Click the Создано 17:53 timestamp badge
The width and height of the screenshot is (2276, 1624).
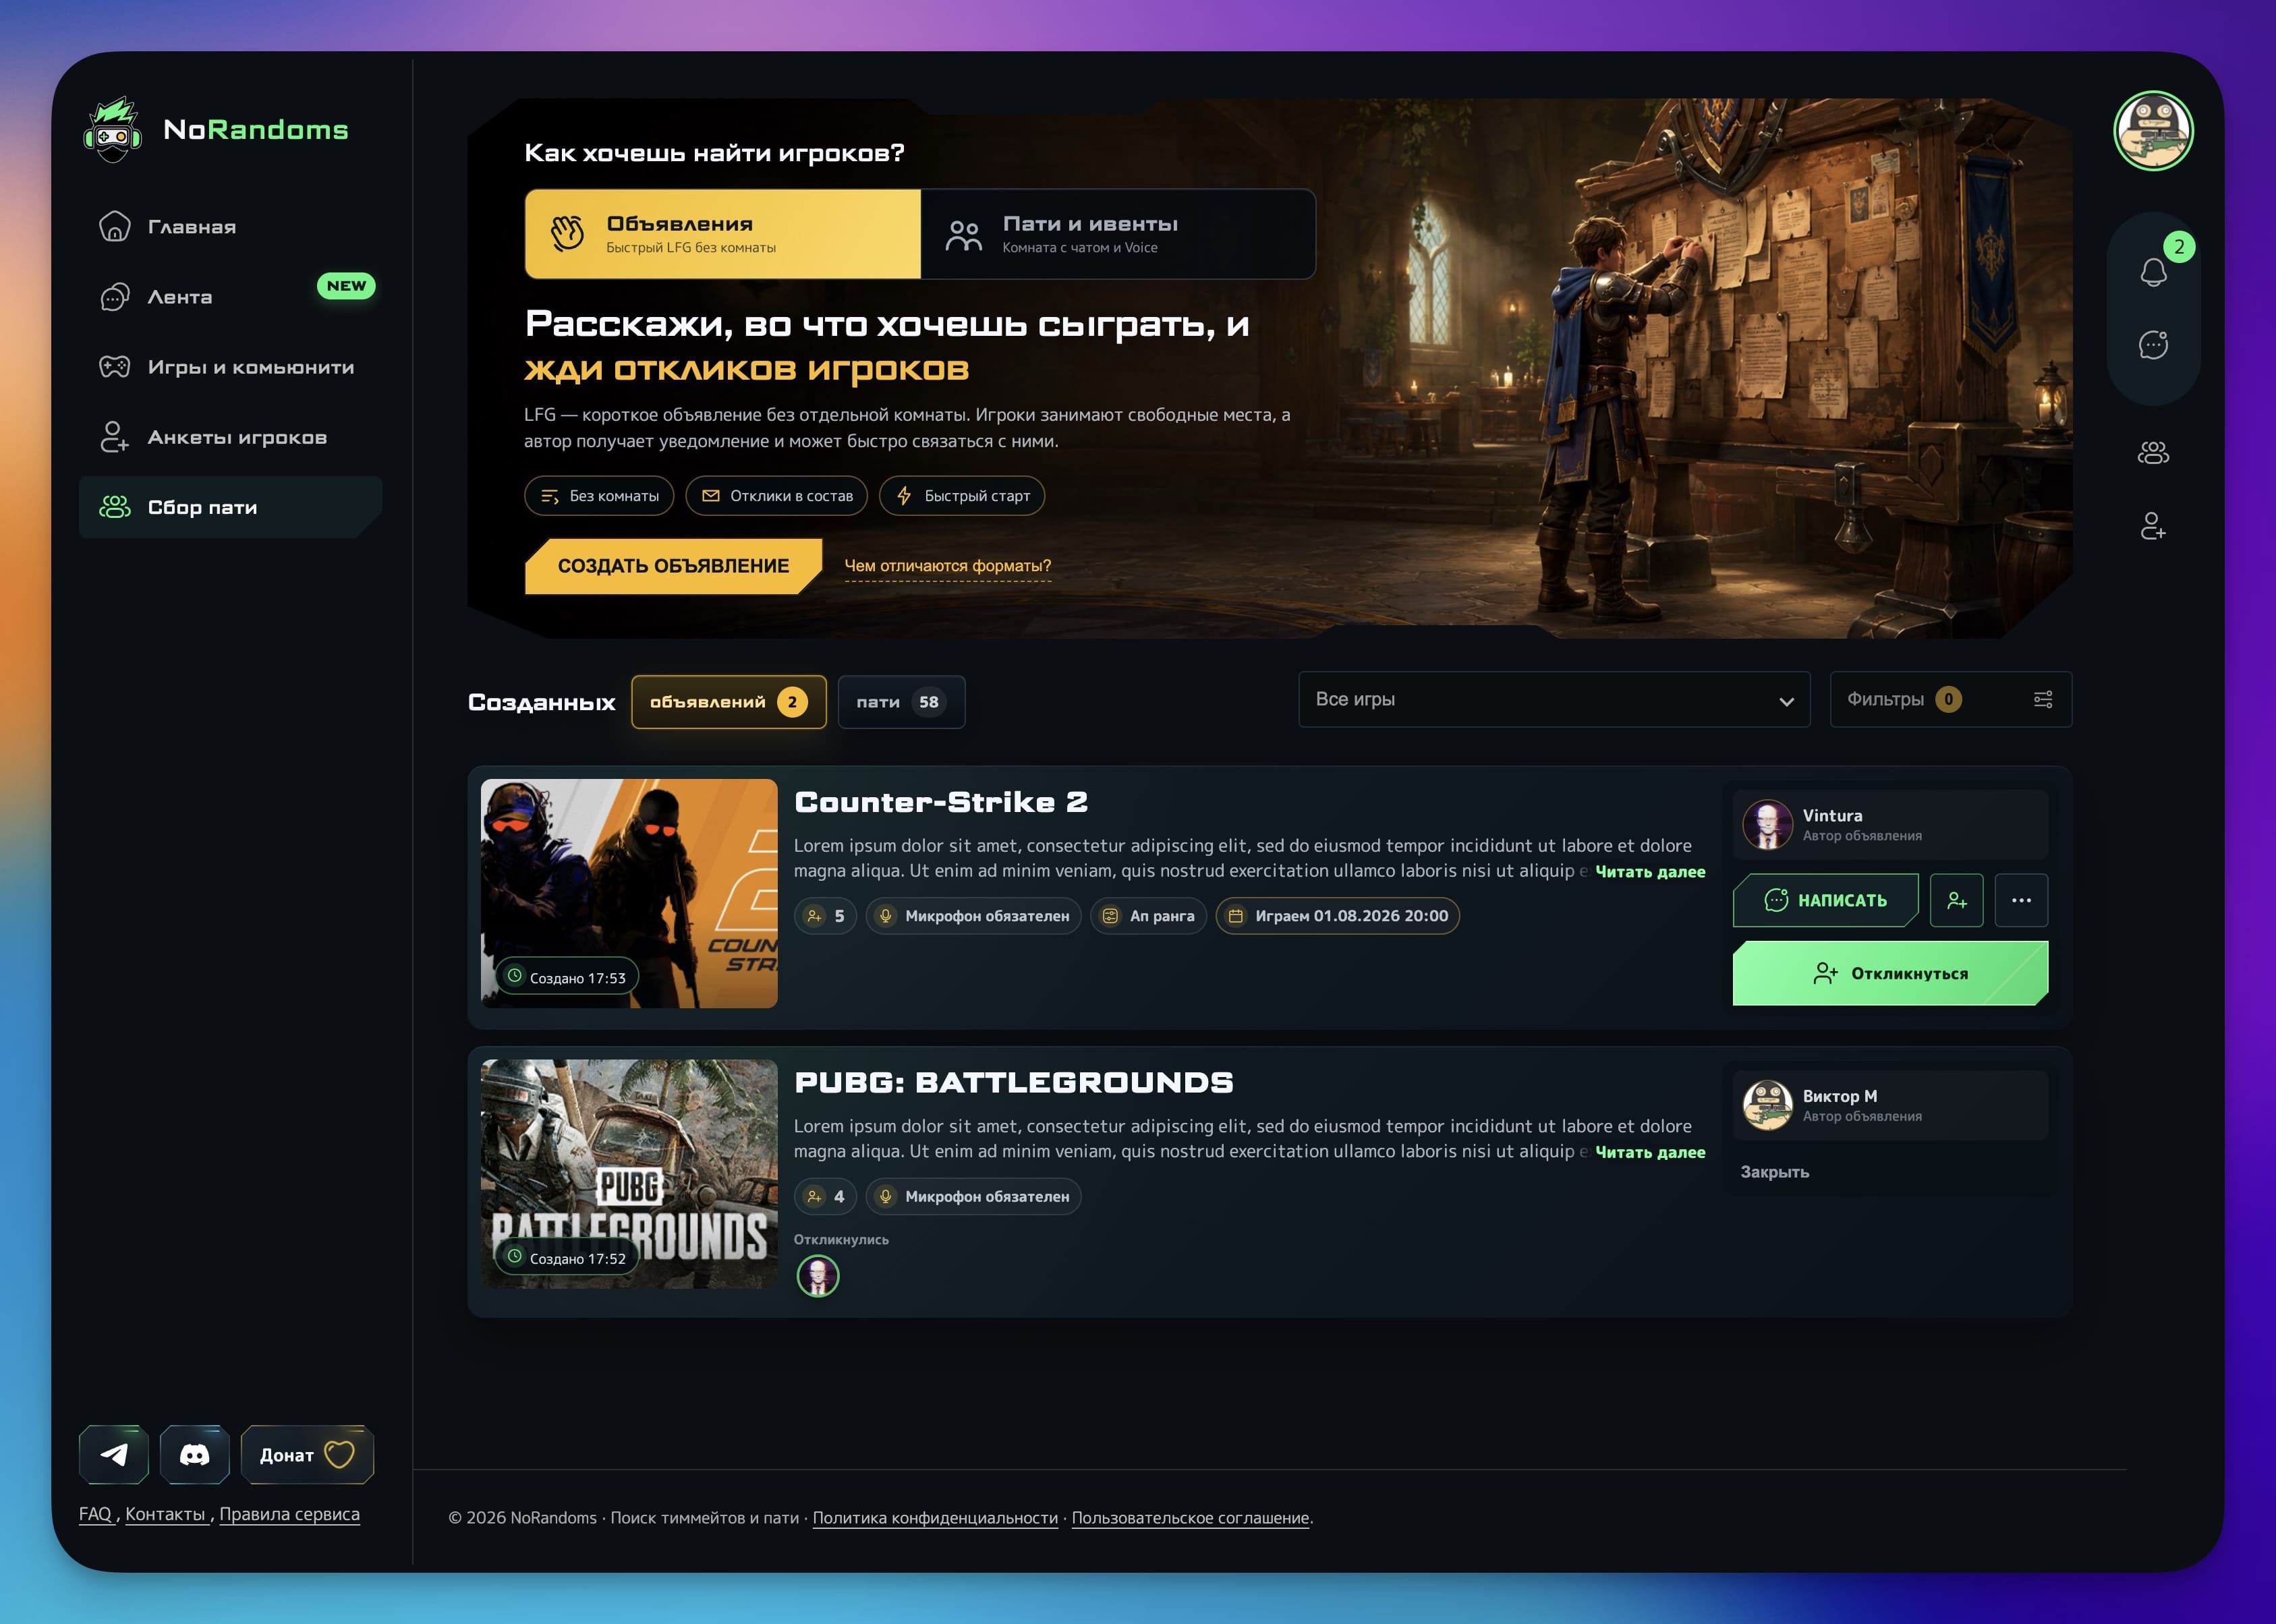(x=567, y=977)
